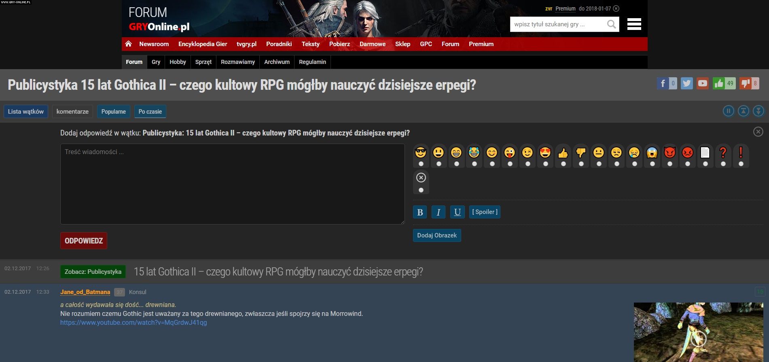Click the YouTube icon

pyautogui.click(x=703, y=83)
